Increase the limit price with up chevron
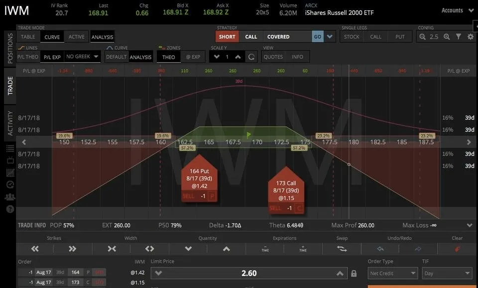478x288 pixels. (340, 274)
